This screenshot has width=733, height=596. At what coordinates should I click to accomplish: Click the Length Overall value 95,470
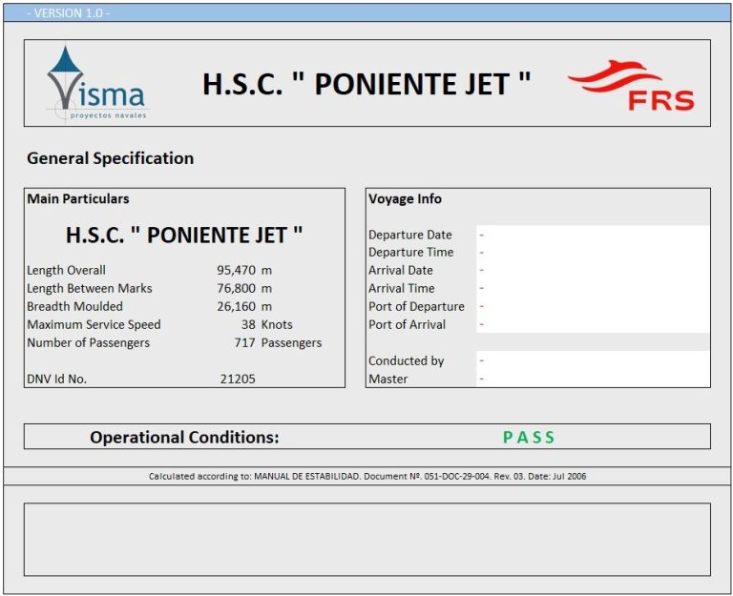236,270
